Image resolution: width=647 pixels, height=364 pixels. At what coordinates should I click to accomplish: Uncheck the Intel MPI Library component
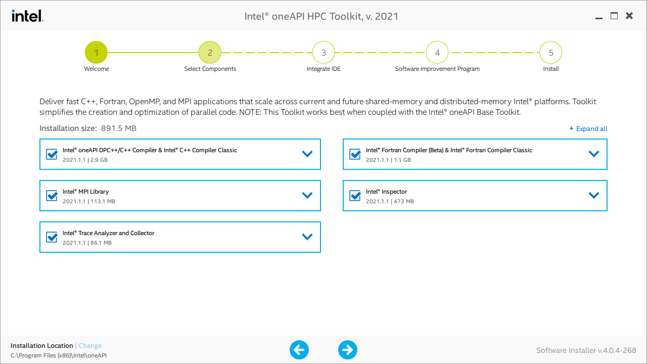51,196
